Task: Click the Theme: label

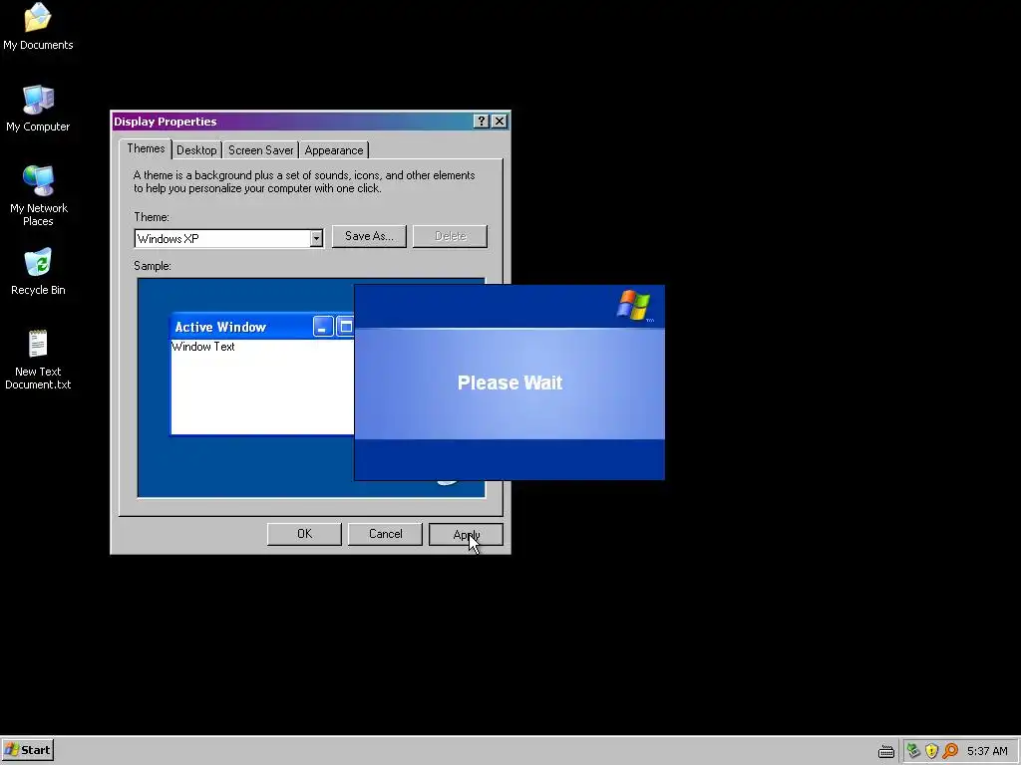Action: [x=152, y=217]
